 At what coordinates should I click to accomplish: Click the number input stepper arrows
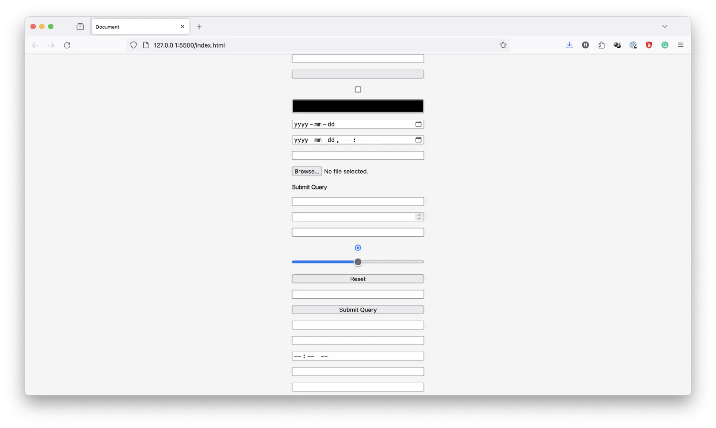[x=419, y=217]
